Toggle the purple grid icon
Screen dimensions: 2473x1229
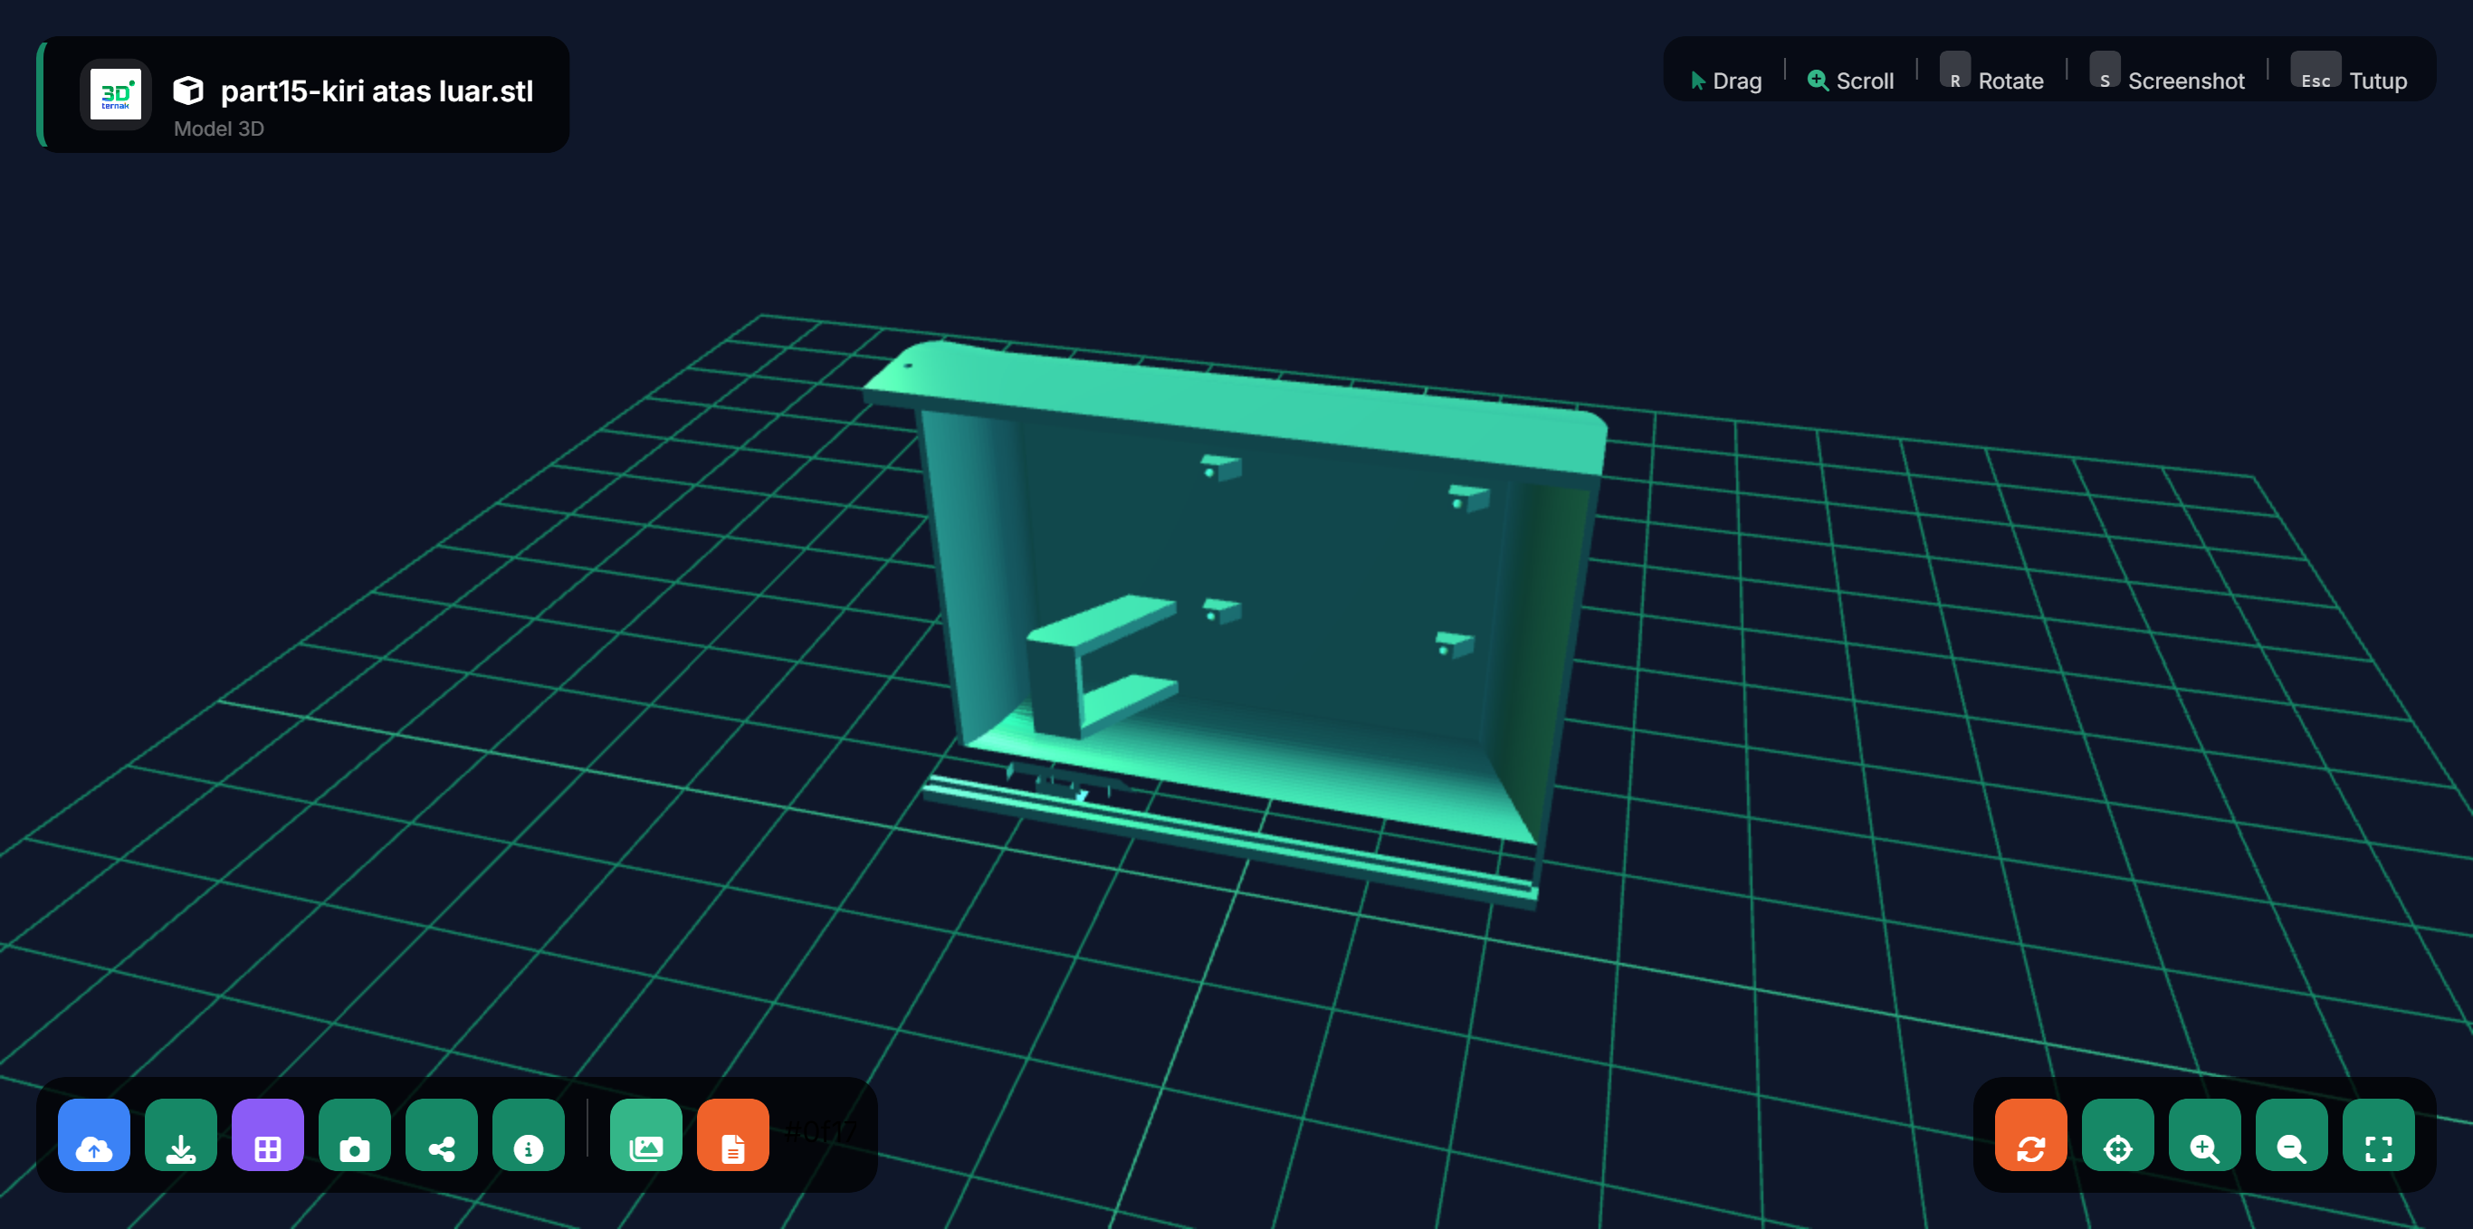click(x=268, y=1134)
